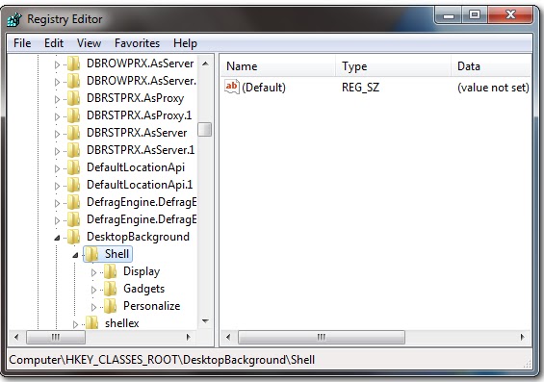Click the tree pane scroll down arrow
This screenshot has width=544, height=382.
(x=205, y=321)
